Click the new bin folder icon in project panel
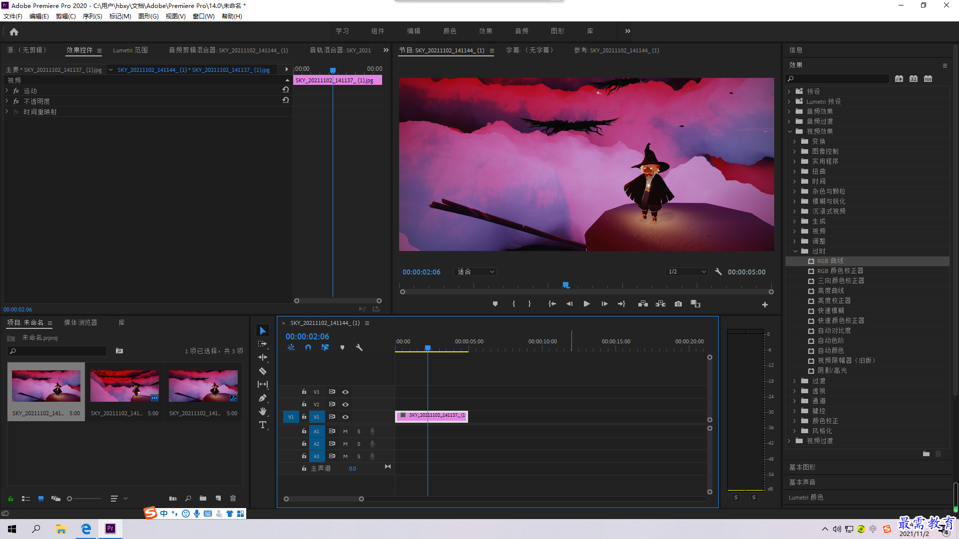The image size is (959, 539). 203,498
